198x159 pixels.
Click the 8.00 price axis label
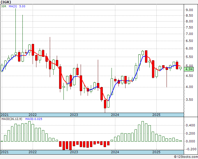coord(189,21)
